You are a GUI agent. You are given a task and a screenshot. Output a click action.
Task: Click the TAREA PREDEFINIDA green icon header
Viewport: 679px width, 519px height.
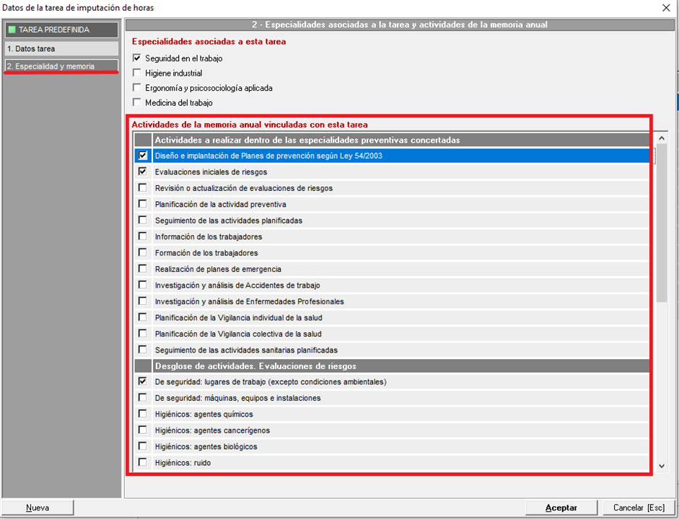click(61, 30)
